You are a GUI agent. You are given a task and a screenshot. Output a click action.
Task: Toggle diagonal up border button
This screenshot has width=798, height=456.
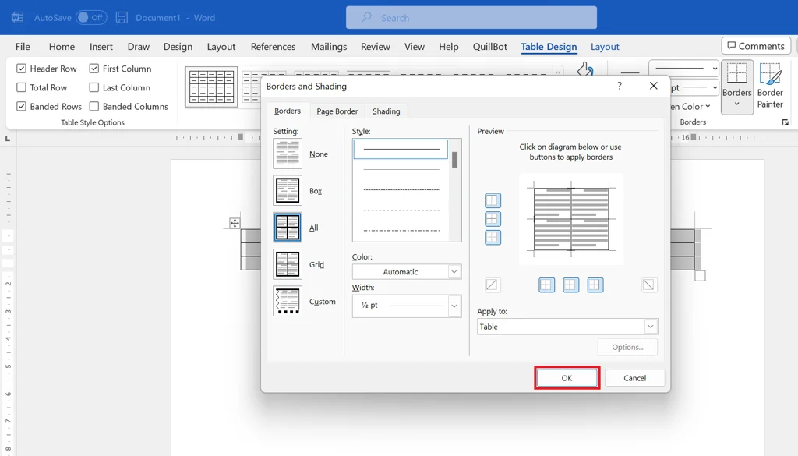(493, 285)
